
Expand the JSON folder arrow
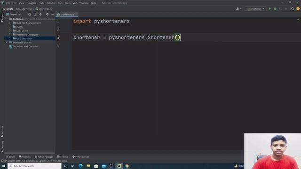pos(10,27)
